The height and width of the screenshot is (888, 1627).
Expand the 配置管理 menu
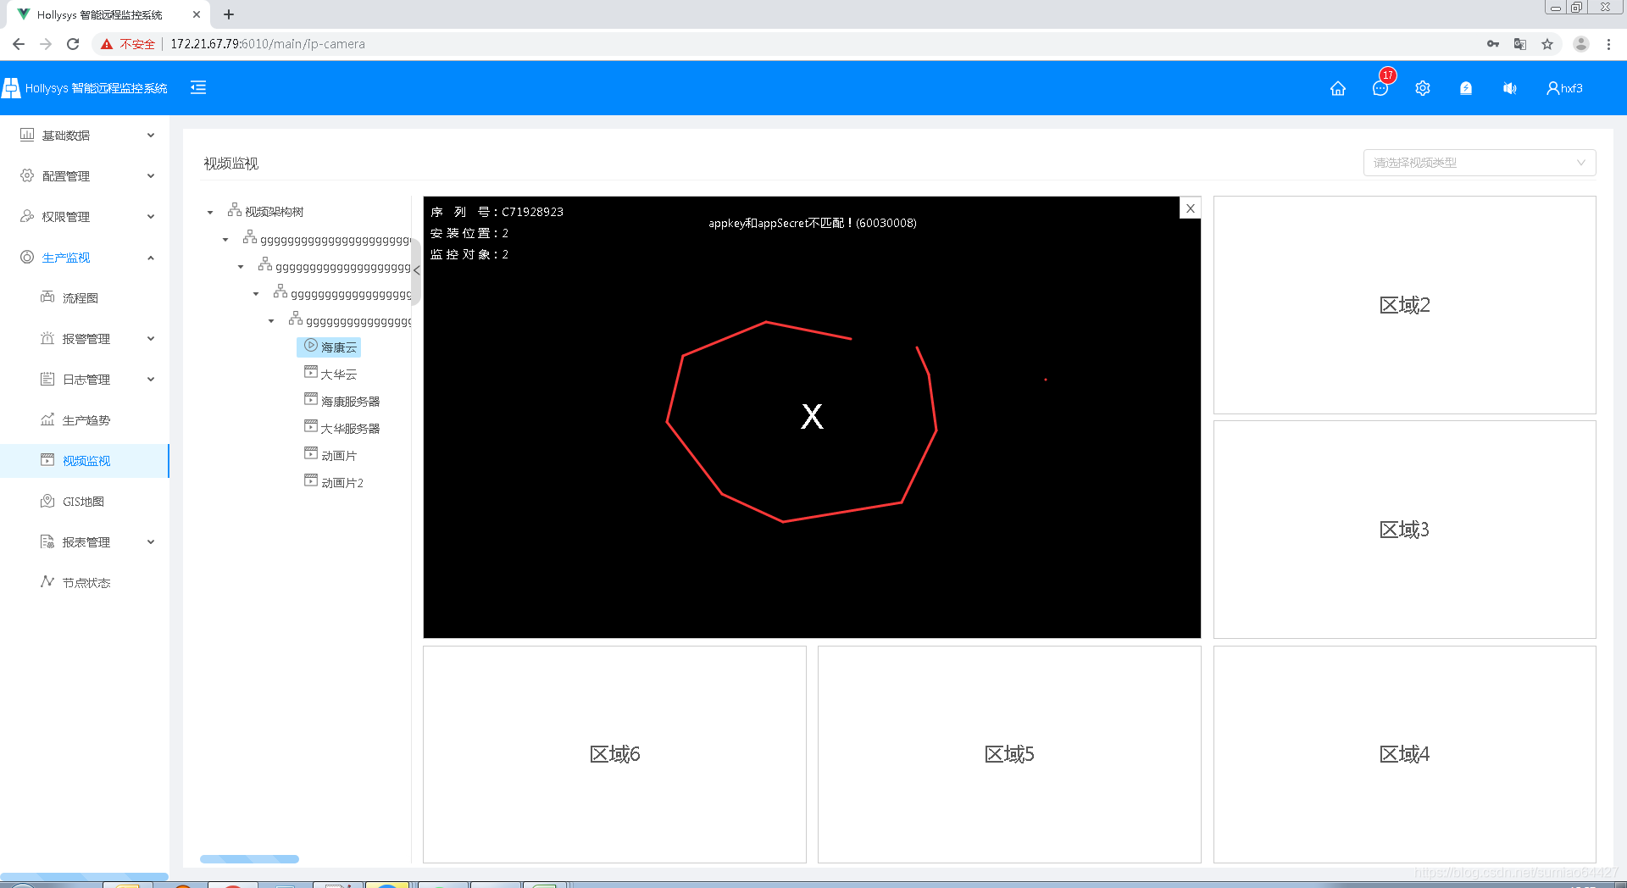pyautogui.click(x=85, y=176)
